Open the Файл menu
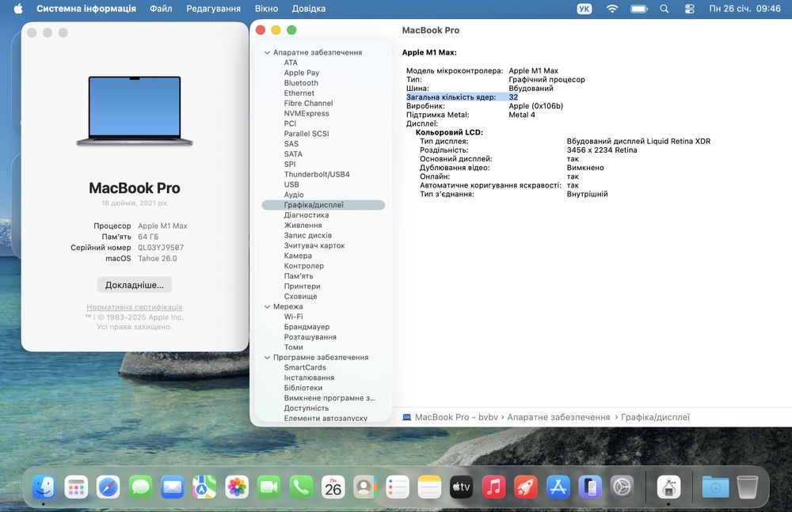This screenshot has height=512, width=792. click(x=161, y=9)
